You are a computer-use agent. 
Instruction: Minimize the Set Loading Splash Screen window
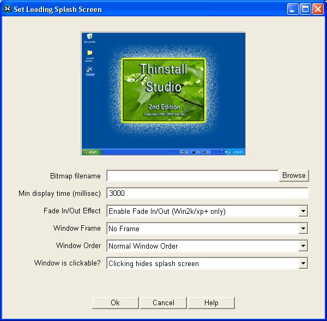point(292,9)
